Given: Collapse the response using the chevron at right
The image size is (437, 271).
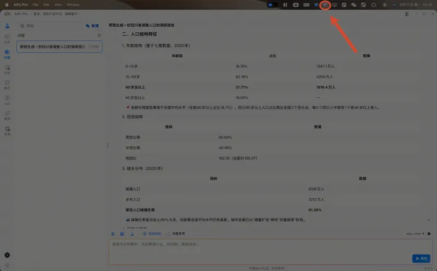Looking at the screenshot, I should (x=428, y=220).
